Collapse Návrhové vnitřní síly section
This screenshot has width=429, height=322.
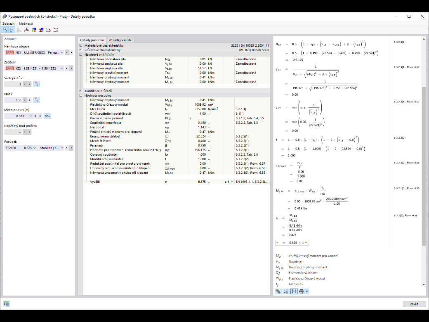pyautogui.click(x=81, y=54)
